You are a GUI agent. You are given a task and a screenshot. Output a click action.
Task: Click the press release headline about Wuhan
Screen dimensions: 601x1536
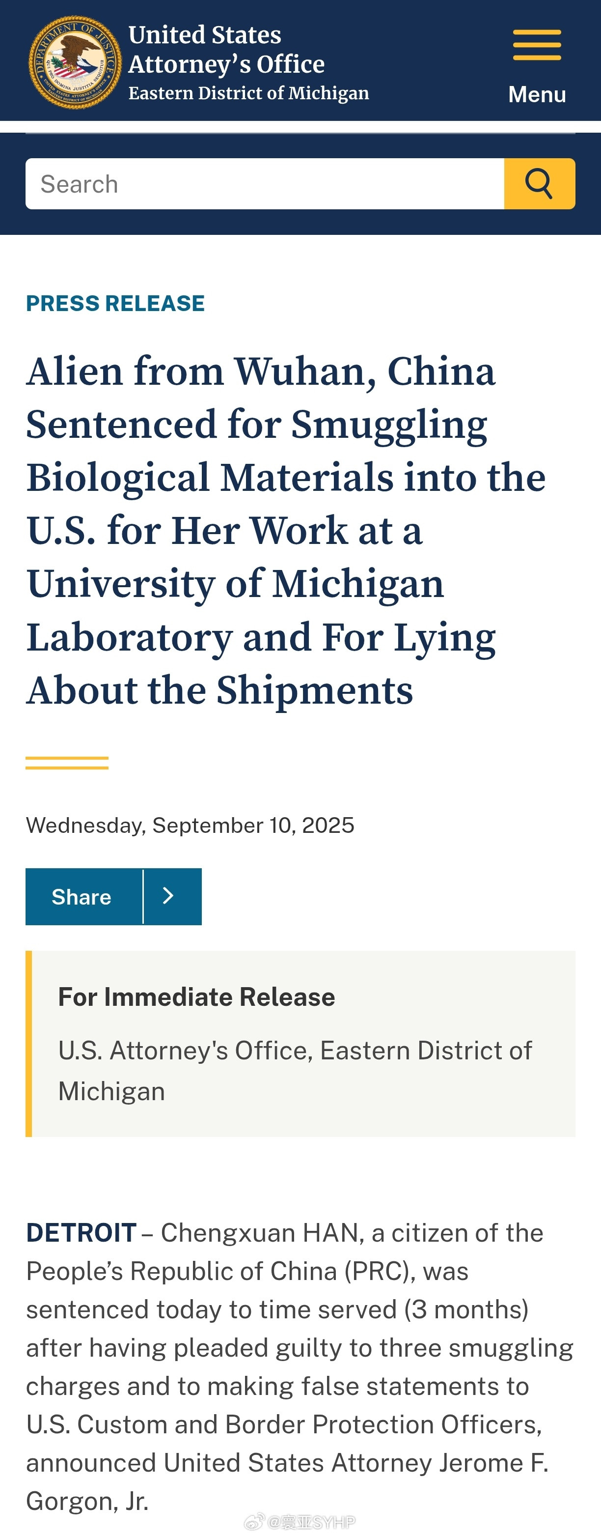click(x=286, y=530)
